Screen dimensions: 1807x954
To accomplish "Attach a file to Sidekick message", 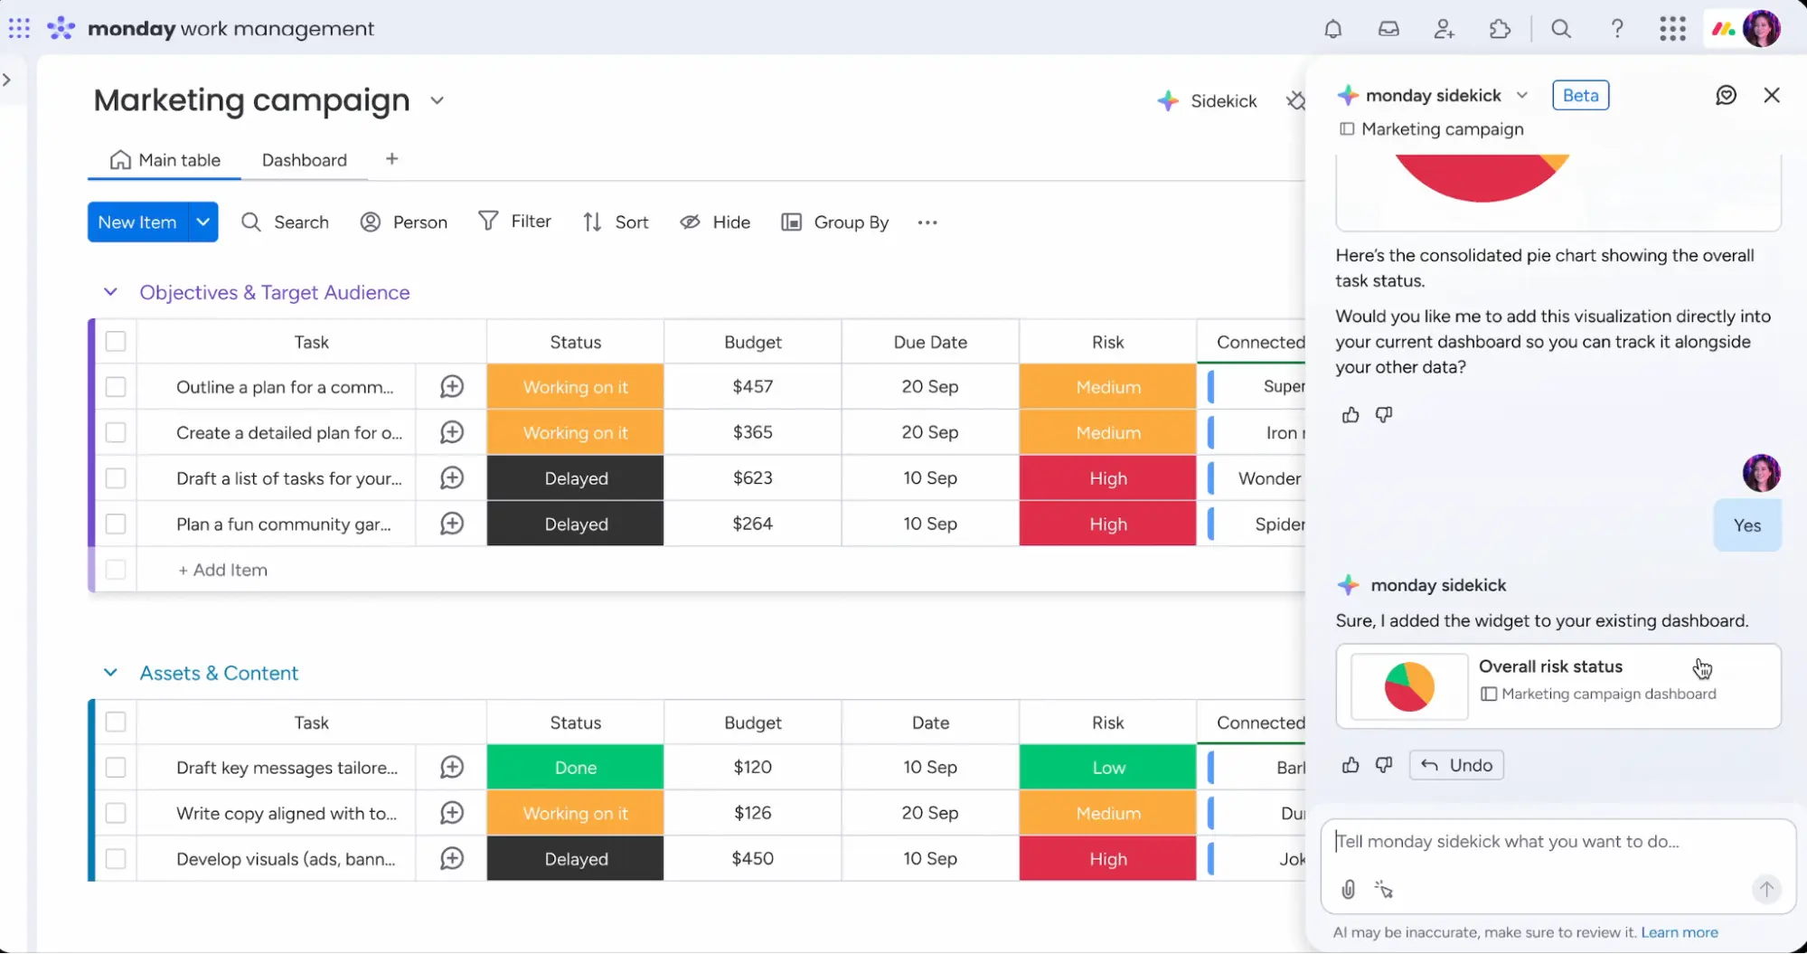I will 1348,890.
